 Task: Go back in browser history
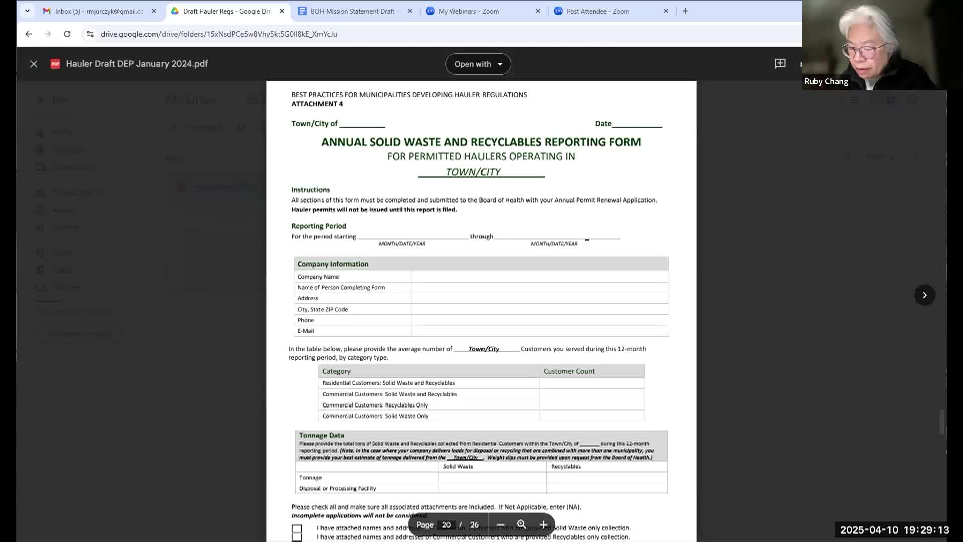coord(29,34)
